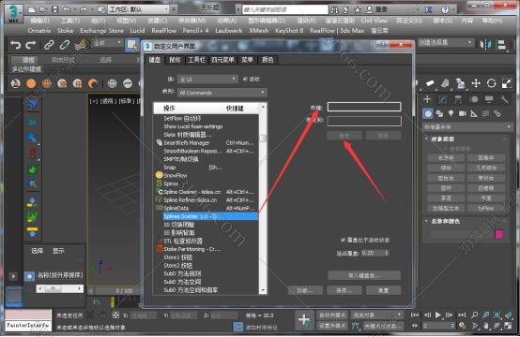The image size is (520, 337).
Task: Click the 热键 hotkey input field
Action: point(364,107)
